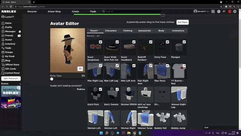This screenshot has height=136, width=241.
Task: Click the Roblox logo
Action: (x=9, y=12)
